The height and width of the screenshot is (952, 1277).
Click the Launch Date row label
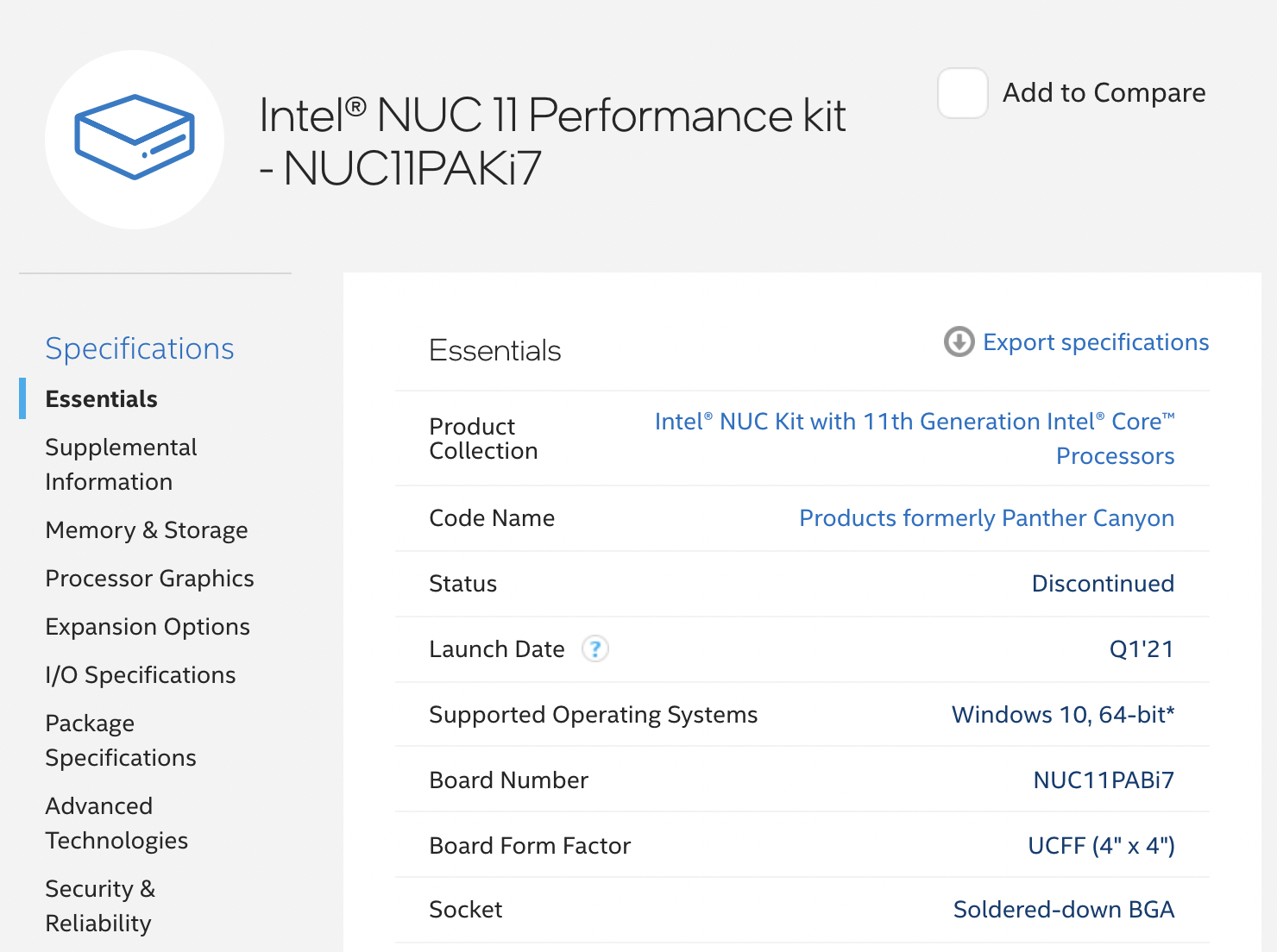point(497,649)
